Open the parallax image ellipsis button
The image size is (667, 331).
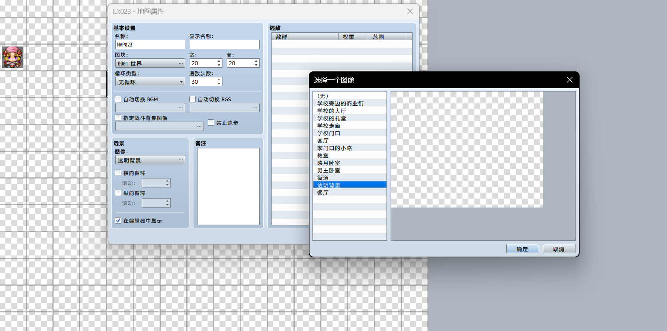tap(181, 160)
